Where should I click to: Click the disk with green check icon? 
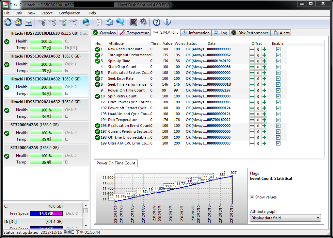[x=63, y=22]
